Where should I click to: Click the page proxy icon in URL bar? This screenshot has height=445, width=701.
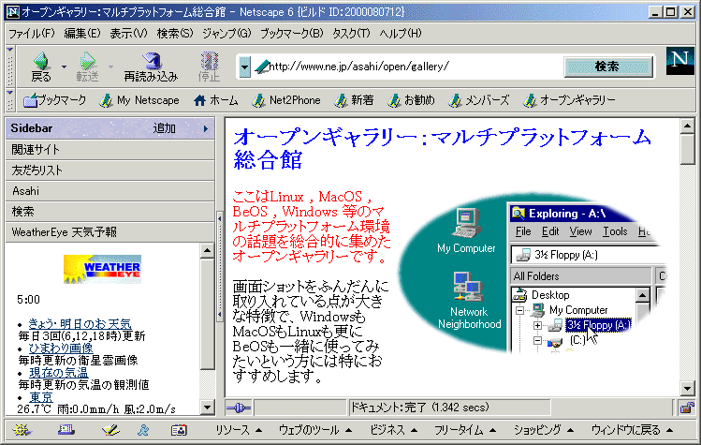pyautogui.click(x=262, y=67)
